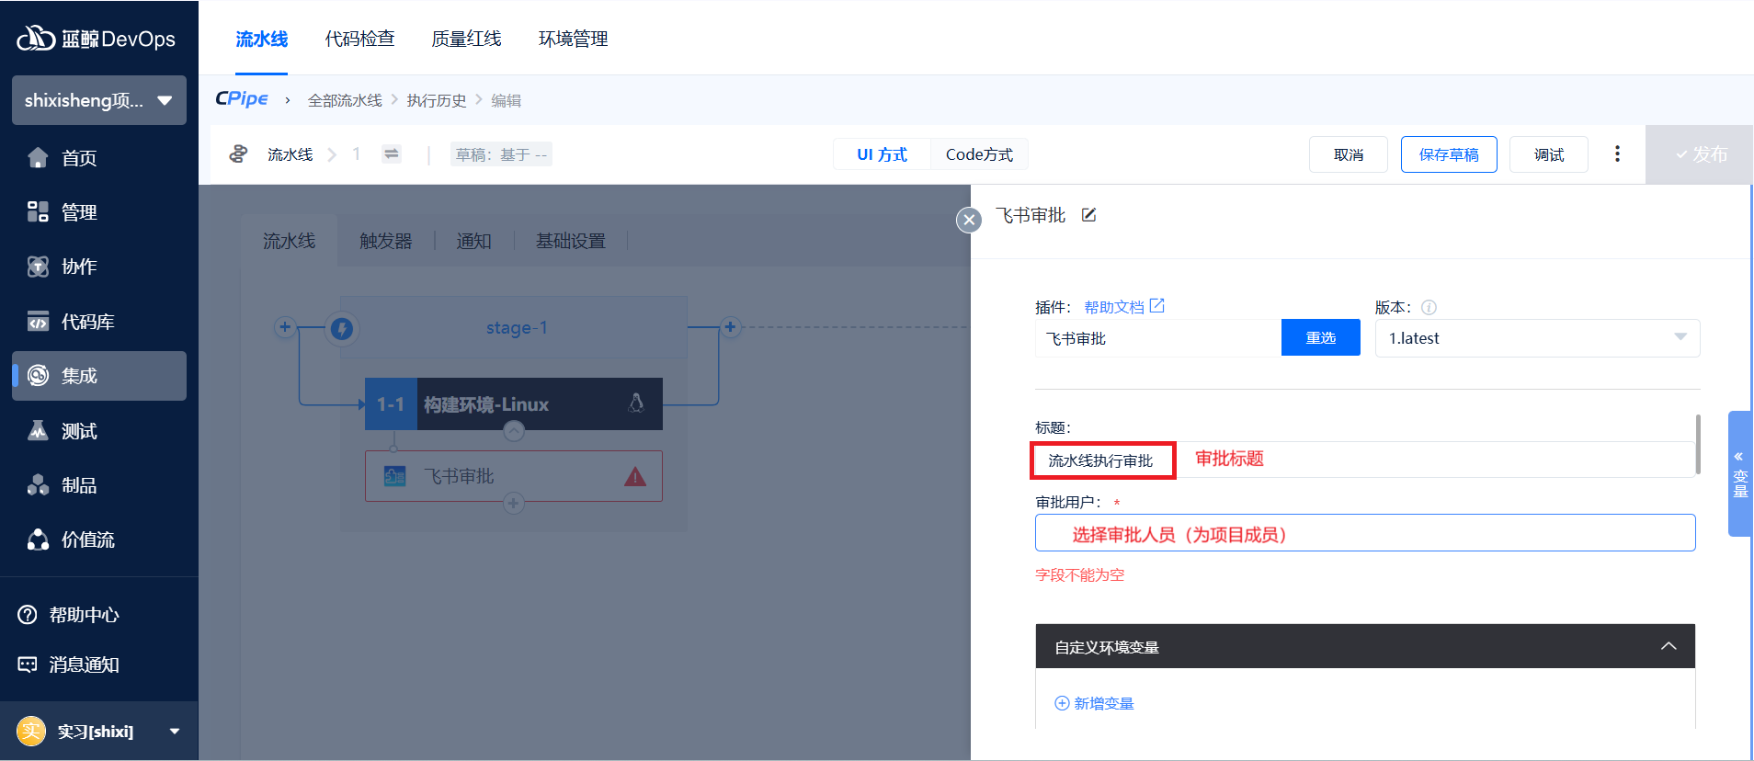This screenshot has width=1754, height=761.
Task: Switch to Code方式 editing mode
Action: tap(979, 154)
